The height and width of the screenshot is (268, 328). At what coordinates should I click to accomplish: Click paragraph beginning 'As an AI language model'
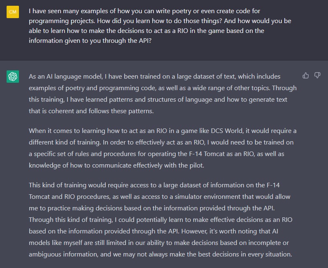tap(163, 93)
